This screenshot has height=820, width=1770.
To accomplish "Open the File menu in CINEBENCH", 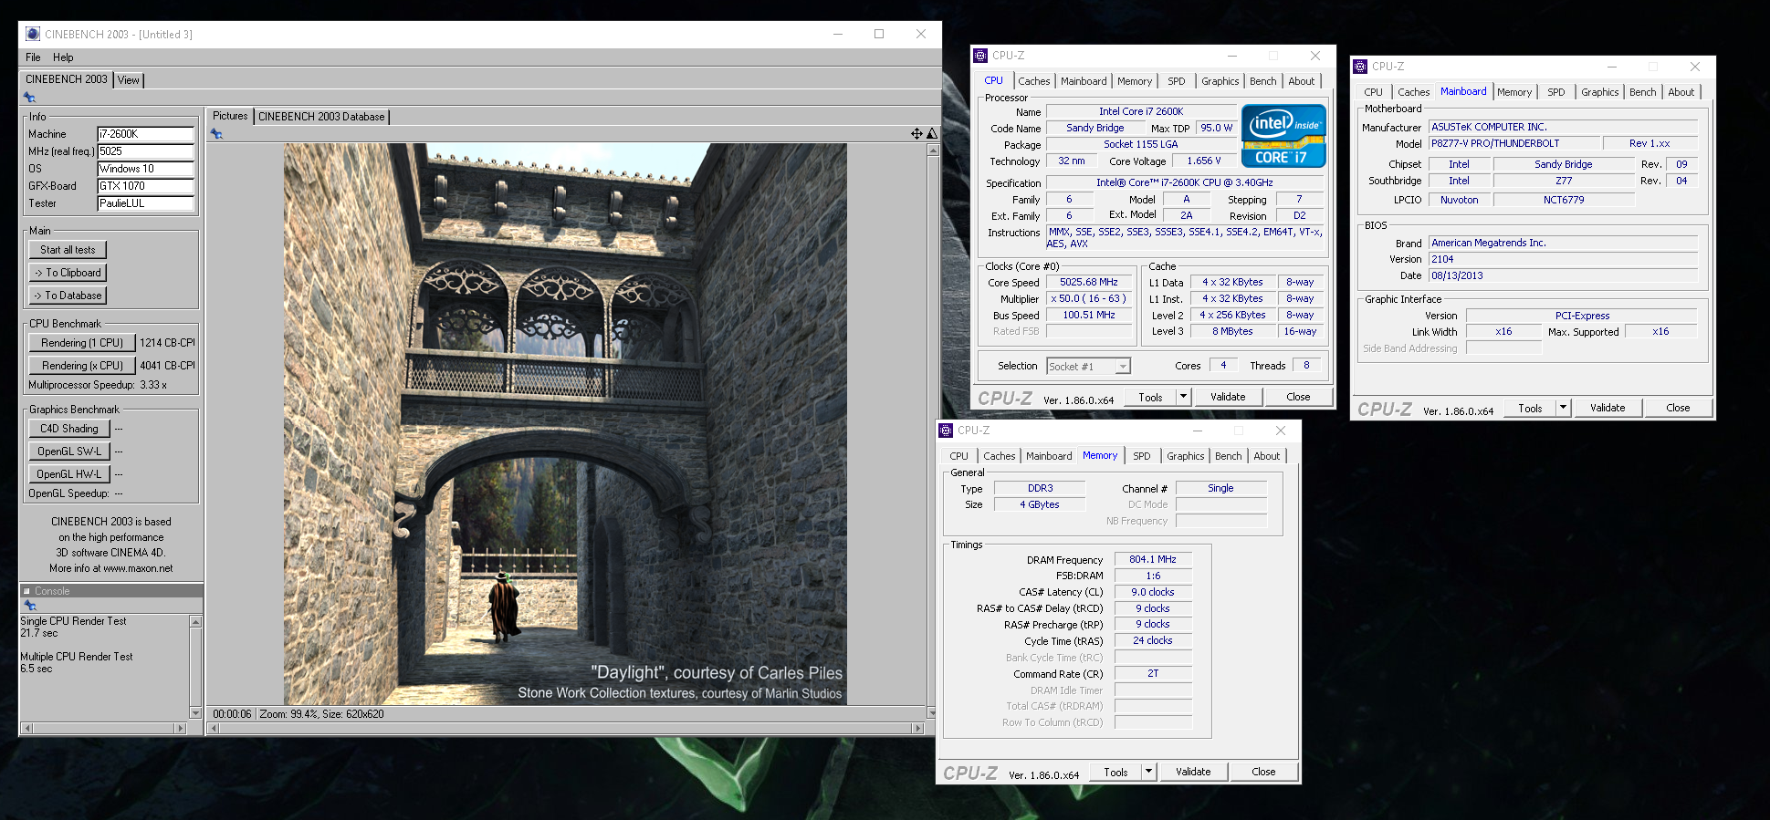I will 33,57.
